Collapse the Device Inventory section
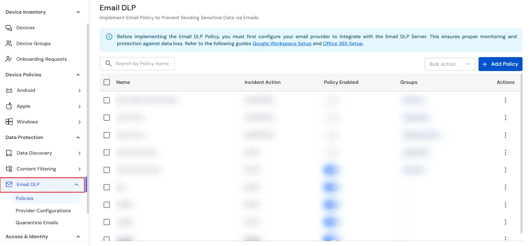The width and height of the screenshot is (532, 246). click(78, 12)
